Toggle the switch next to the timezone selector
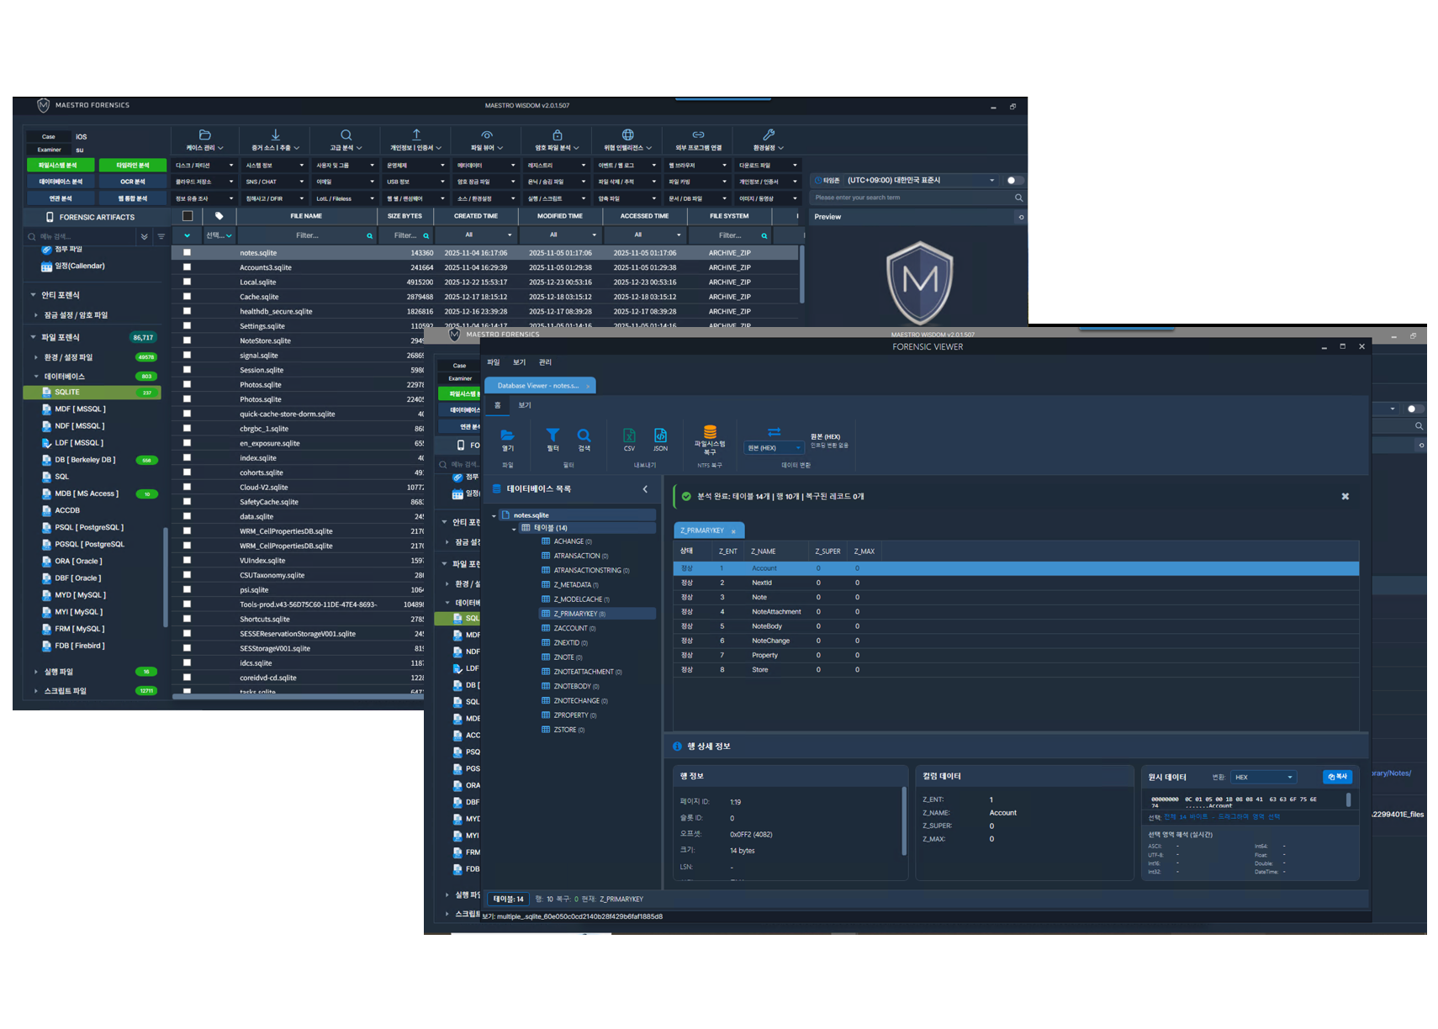 pos(1014,180)
